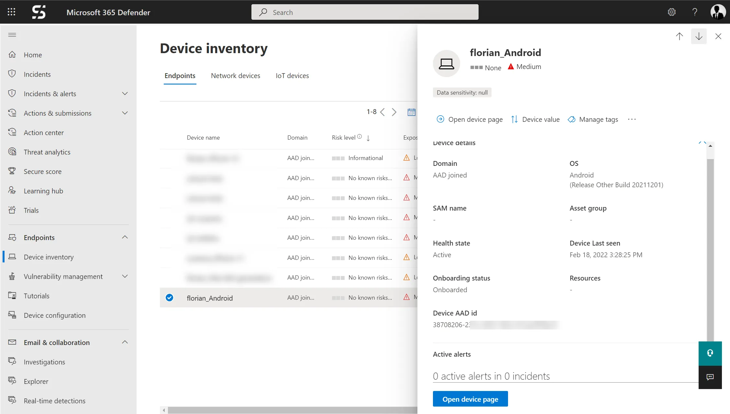This screenshot has width=730, height=414.
Task: Sort by Device name column
Action: pos(203,138)
